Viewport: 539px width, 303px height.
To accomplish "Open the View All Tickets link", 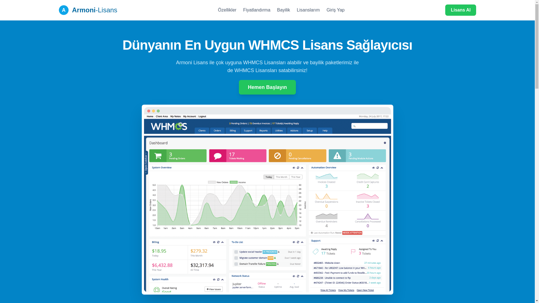I will pos(328,290).
